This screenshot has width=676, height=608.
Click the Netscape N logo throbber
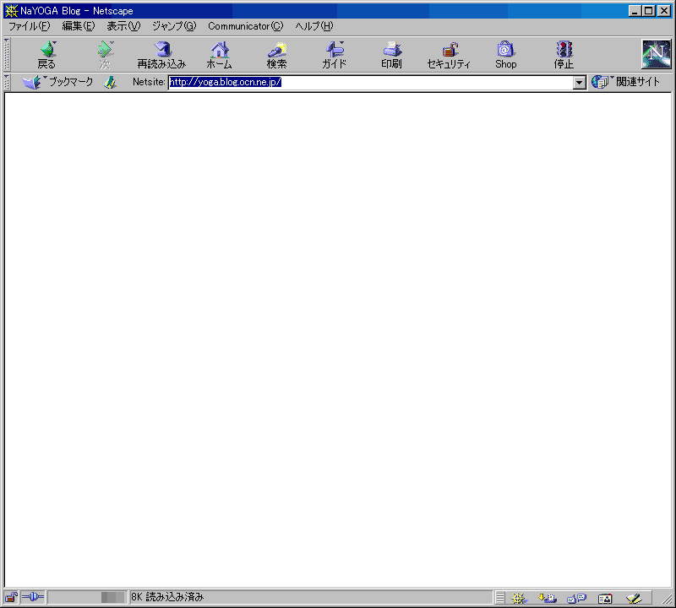tap(657, 54)
